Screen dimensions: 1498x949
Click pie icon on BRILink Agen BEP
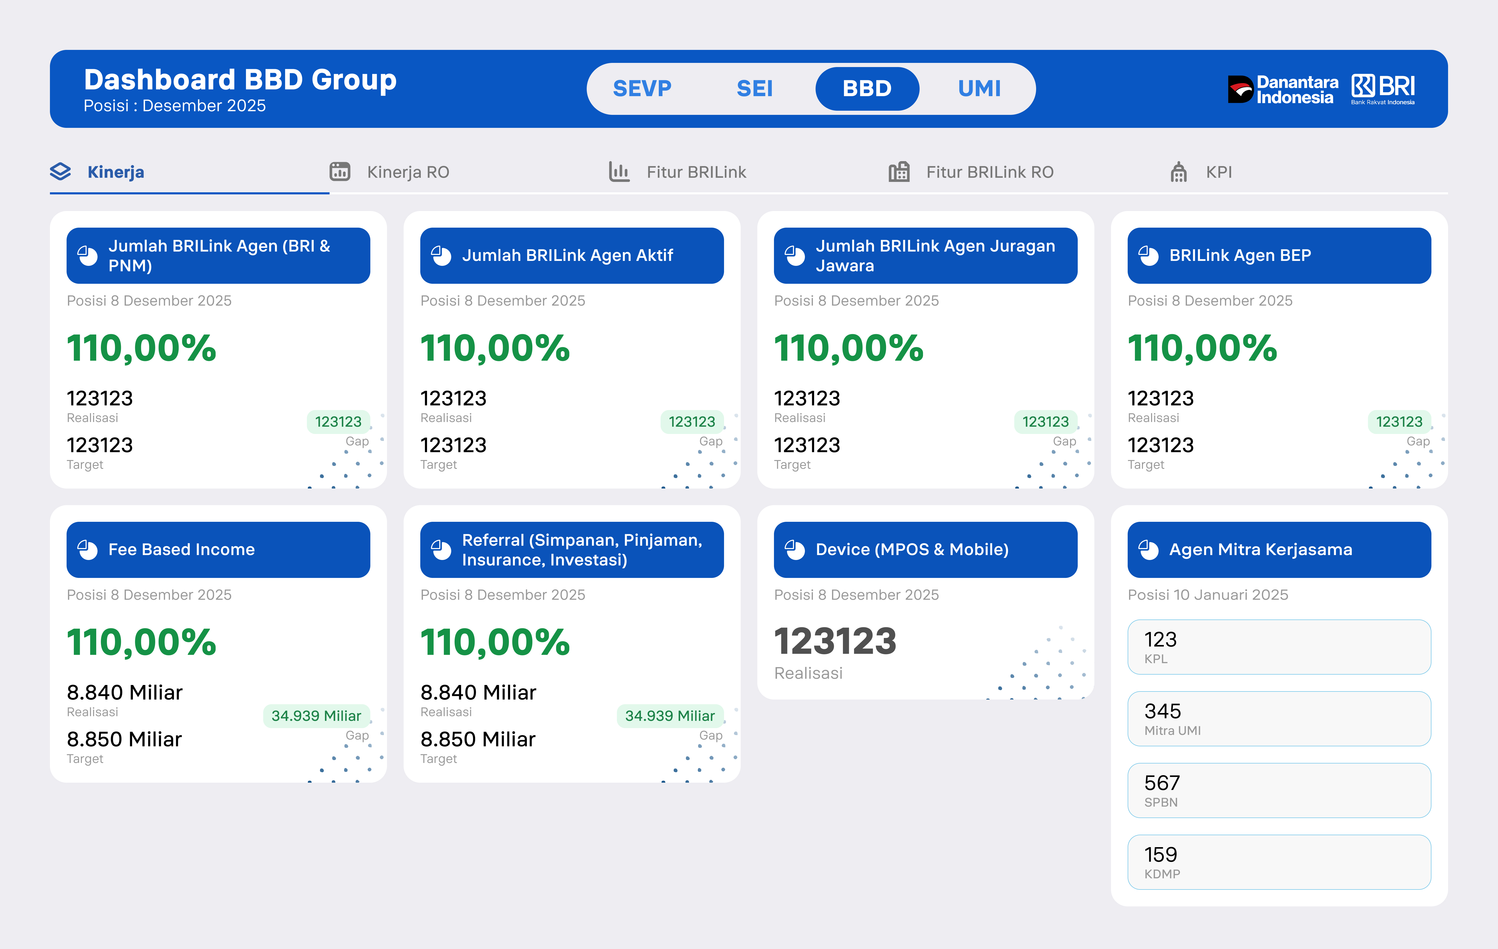click(1148, 255)
